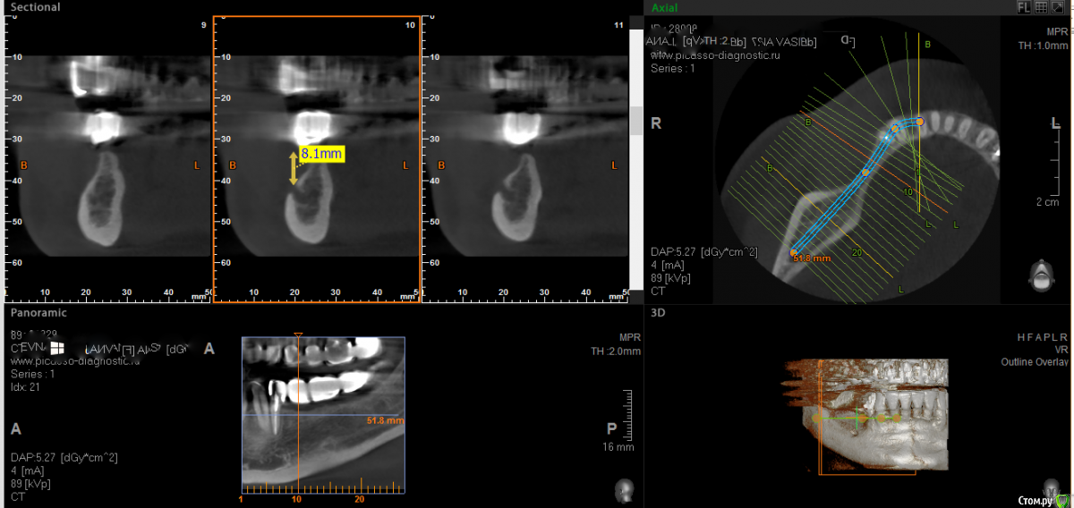
Task: Click the FL icon in Axial header
Action: tap(1024, 7)
